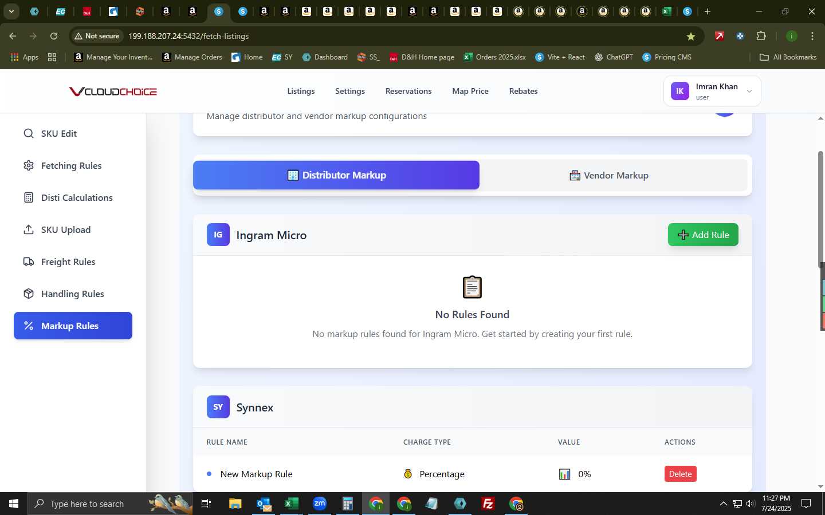The image size is (825, 515).
Task: Open Calculator from the taskbar
Action: (347, 504)
